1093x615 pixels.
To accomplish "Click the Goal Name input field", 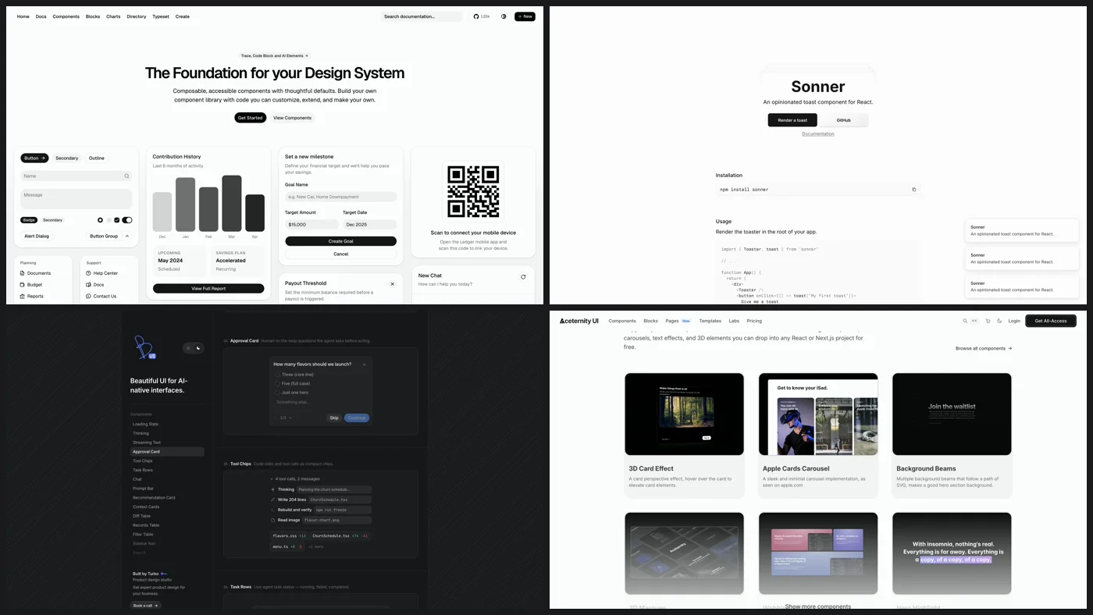I will 340,197.
